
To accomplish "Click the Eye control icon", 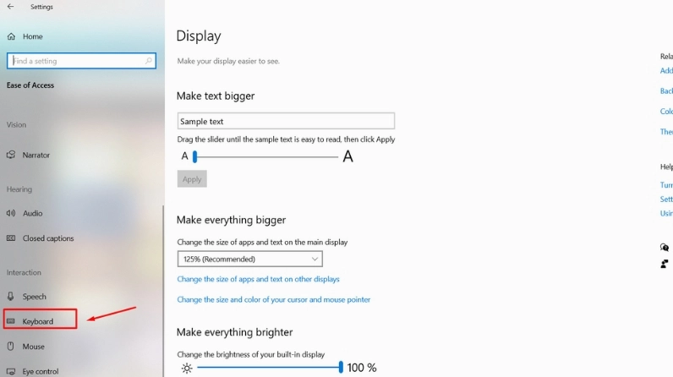I will [11, 371].
